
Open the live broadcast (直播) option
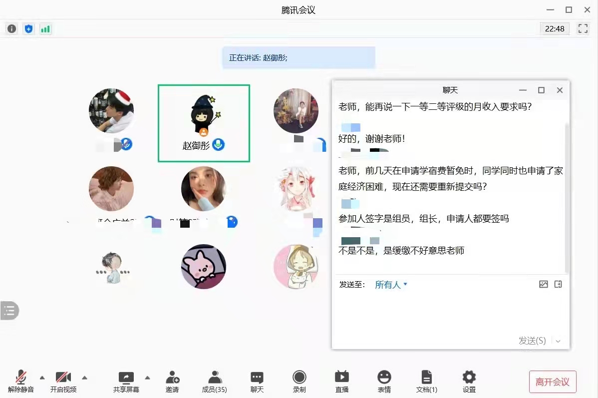342,381
